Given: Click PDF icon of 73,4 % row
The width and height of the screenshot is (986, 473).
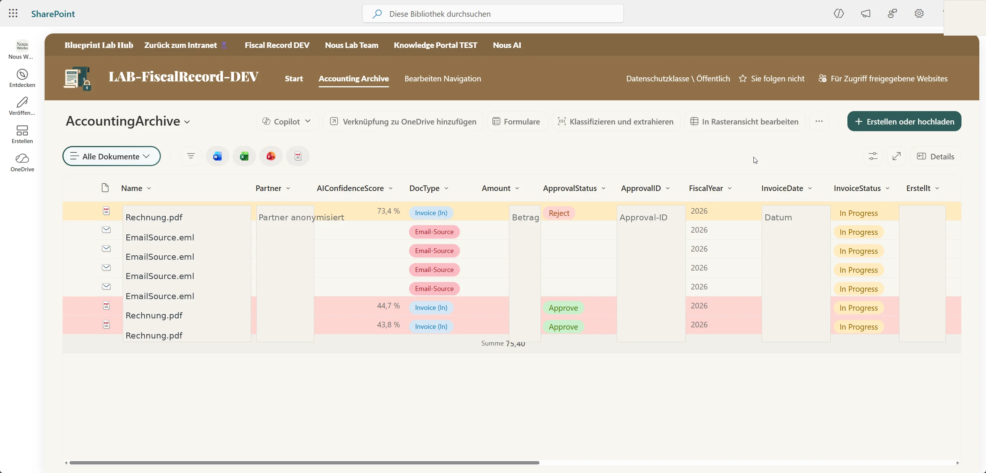Looking at the screenshot, I should point(106,211).
